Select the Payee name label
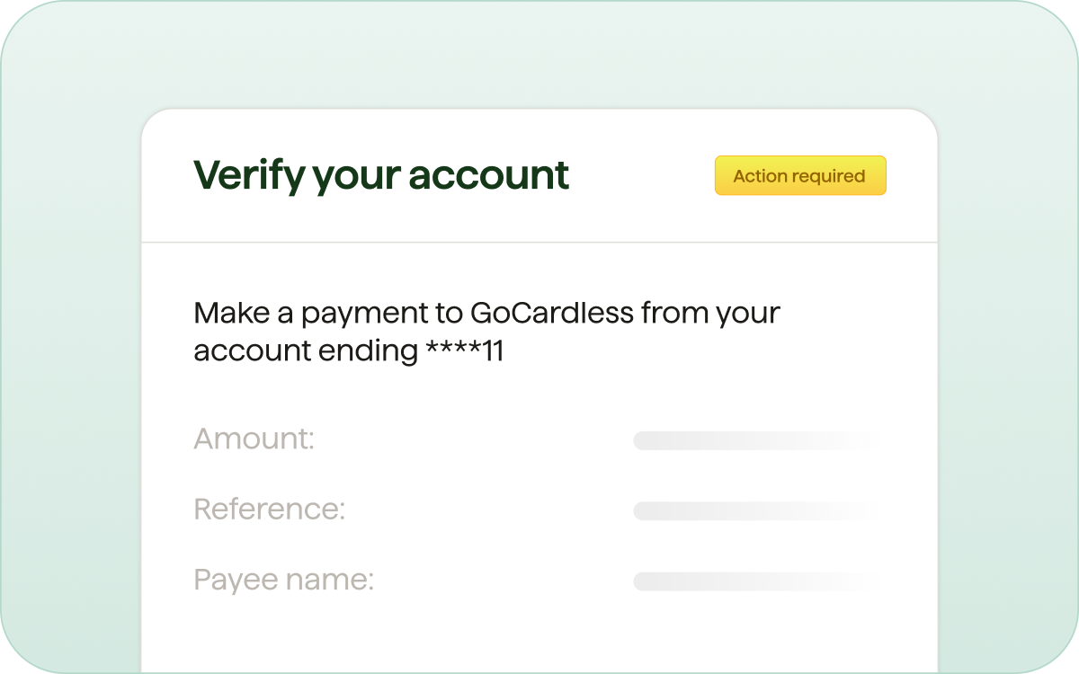This screenshot has height=674, width=1079. pos(283,580)
